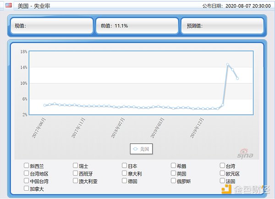Click the 美国 - 失业率 title
Image resolution: width=275 pixels, height=199 pixels.
(x=33, y=6)
